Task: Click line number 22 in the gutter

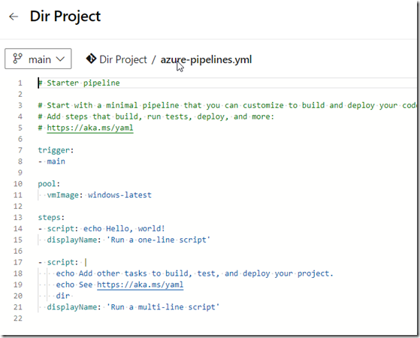Action: tap(18, 318)
